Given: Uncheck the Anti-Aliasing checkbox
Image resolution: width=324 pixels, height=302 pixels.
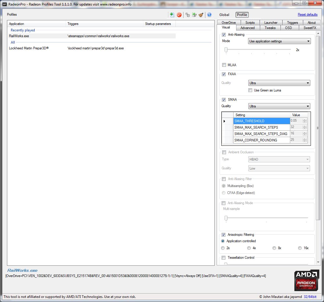Looking at the screenshot, I should (x=224, y=35).
